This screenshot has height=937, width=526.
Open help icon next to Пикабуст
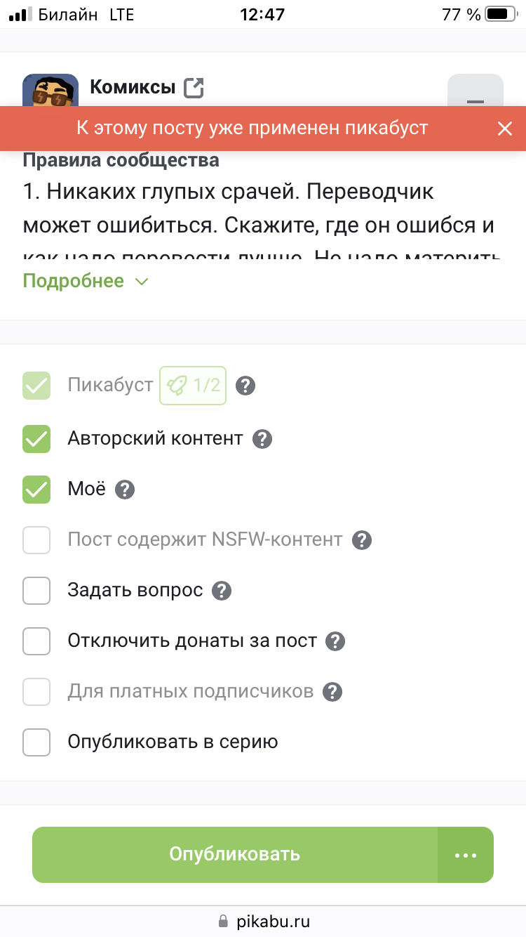tap(245, 386)
